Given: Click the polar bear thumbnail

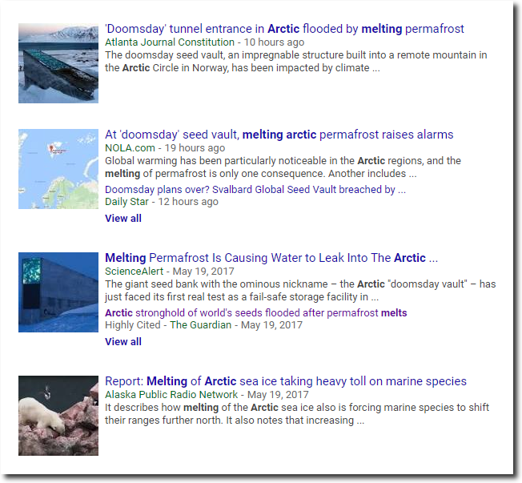Looking at the screenshot, I should 58,416.
